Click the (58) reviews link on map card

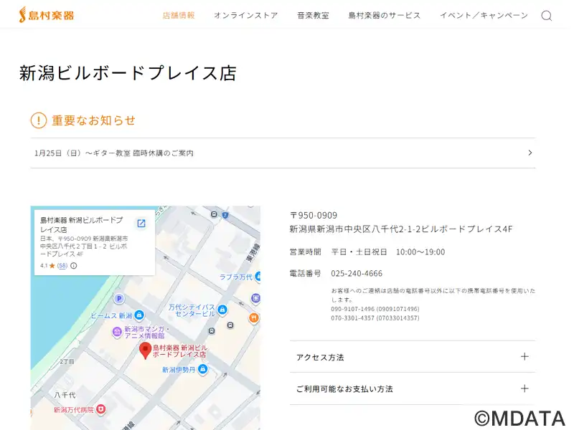point(62,266)
